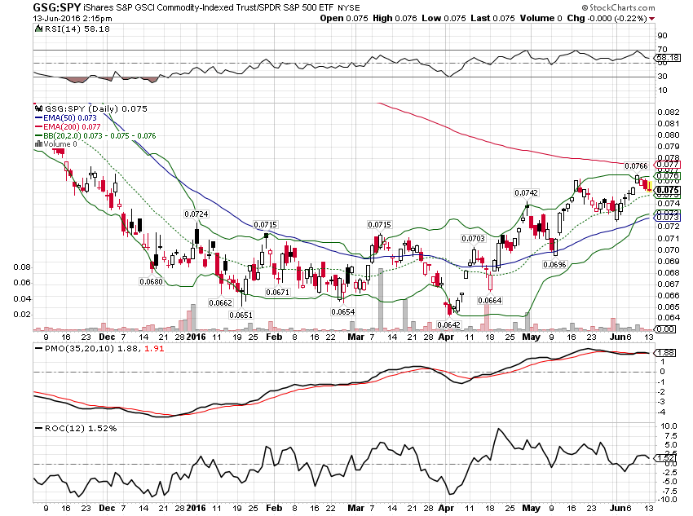
Task: Select the GSG:SPY ticker title
Action: click(57, 7)
